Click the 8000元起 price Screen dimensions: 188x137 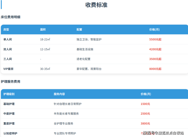155,69
